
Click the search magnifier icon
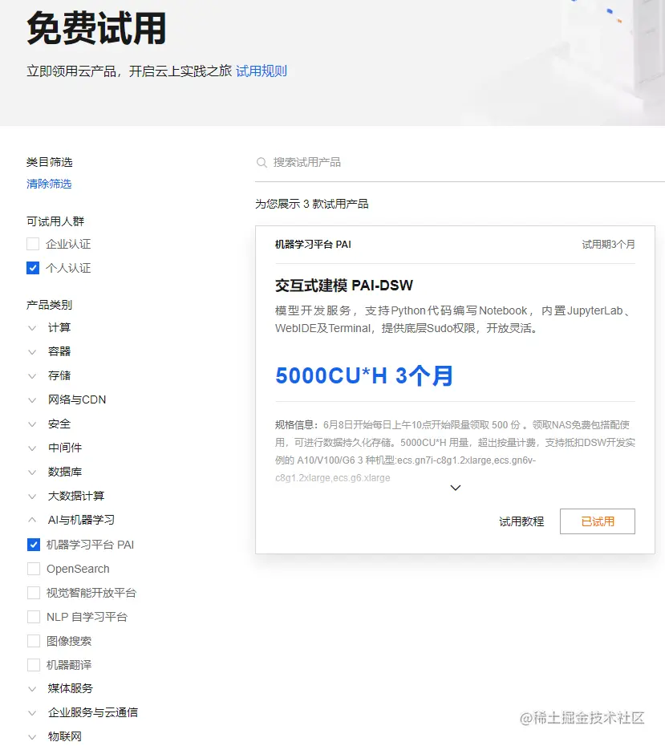click(262, 163)
